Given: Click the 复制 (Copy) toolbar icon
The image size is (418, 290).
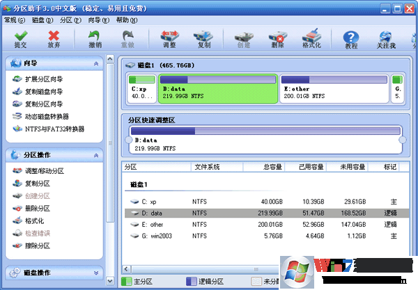Looking at the screenshot, I should tap(203, 39).
